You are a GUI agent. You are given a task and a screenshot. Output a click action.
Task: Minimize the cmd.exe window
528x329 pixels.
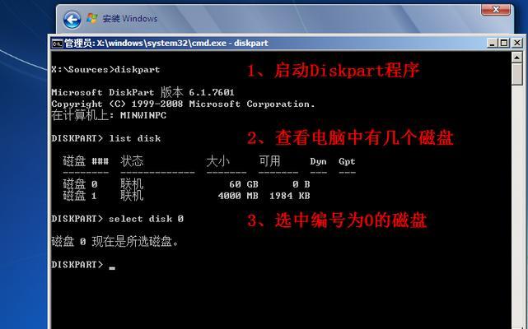tap(492, 43)
